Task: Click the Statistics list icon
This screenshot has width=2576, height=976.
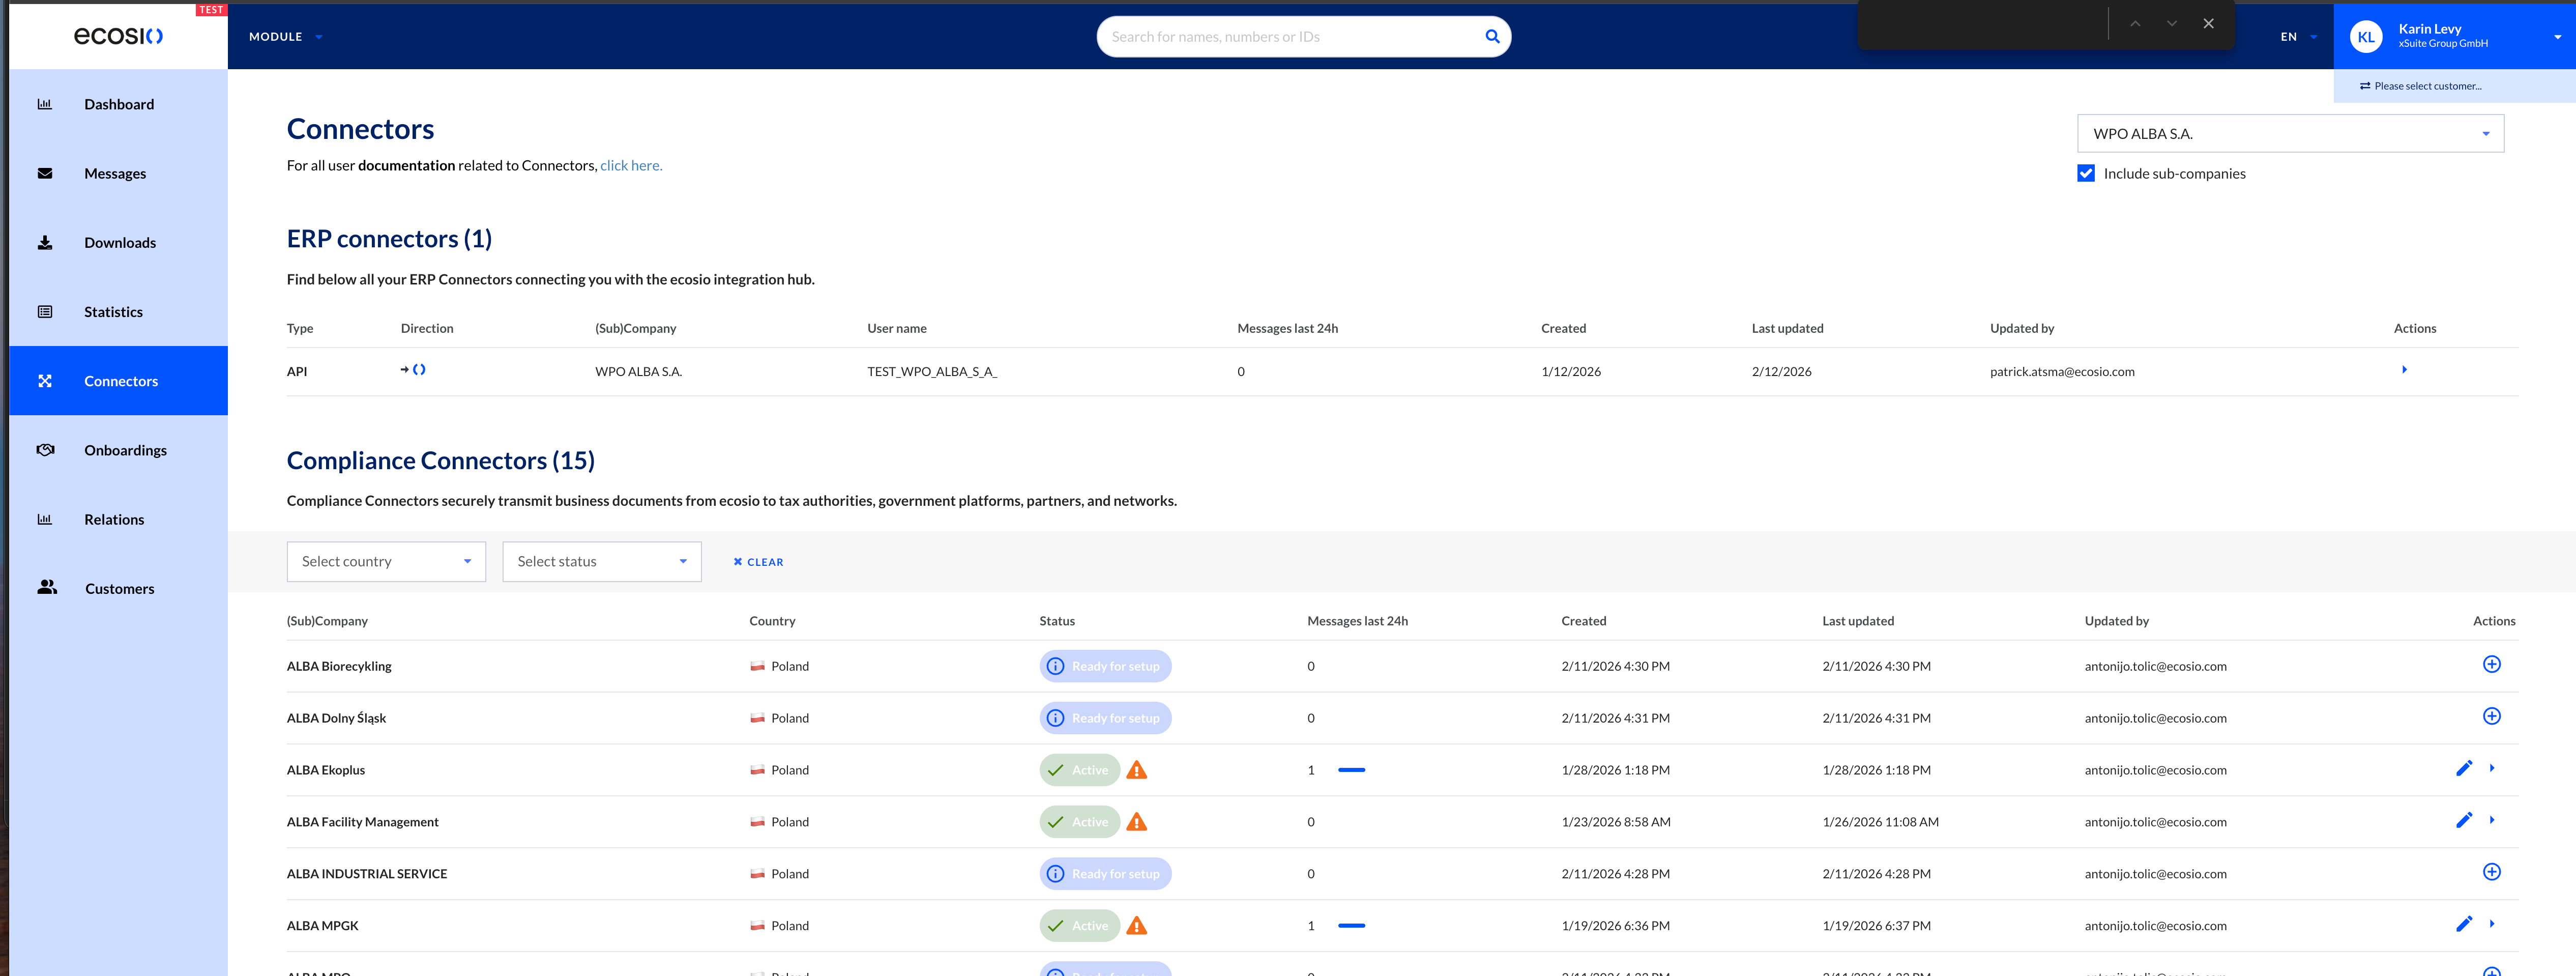Action: pos(45,311)
